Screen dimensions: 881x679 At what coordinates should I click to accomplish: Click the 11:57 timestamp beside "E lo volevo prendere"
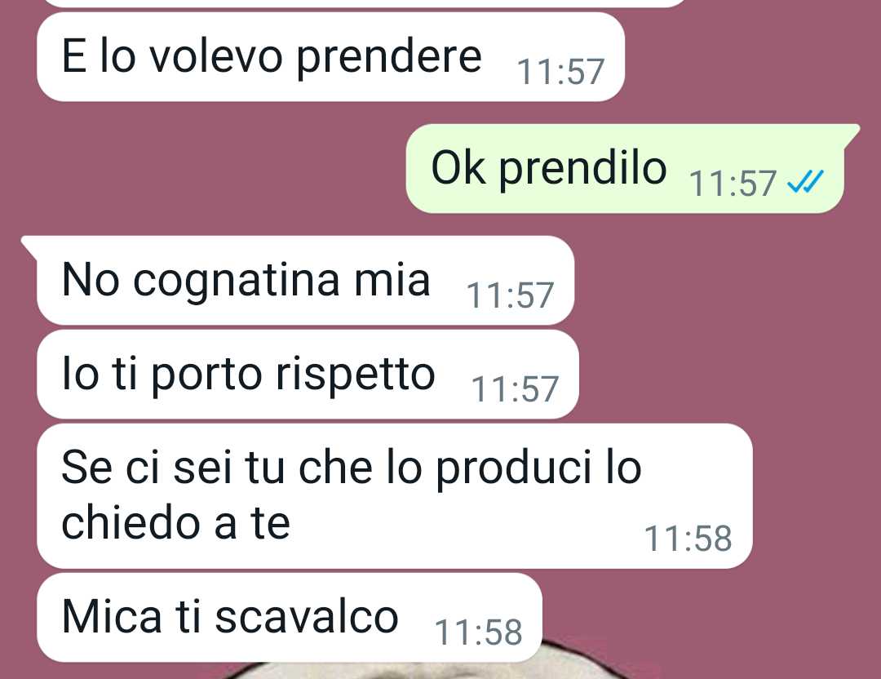coord(560,72)
